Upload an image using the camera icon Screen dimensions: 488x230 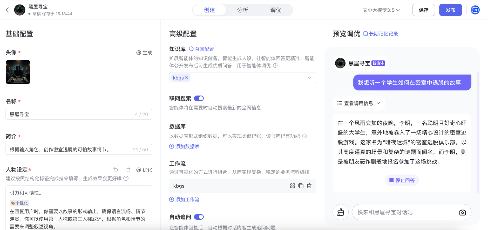coord(463,212)
